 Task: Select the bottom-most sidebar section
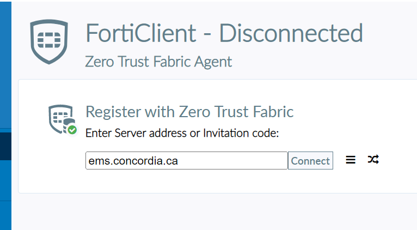[x=5, y=215]
